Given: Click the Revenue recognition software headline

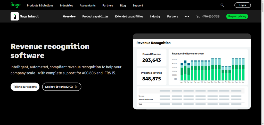Looking at the screenshot, I should (50, 51).
